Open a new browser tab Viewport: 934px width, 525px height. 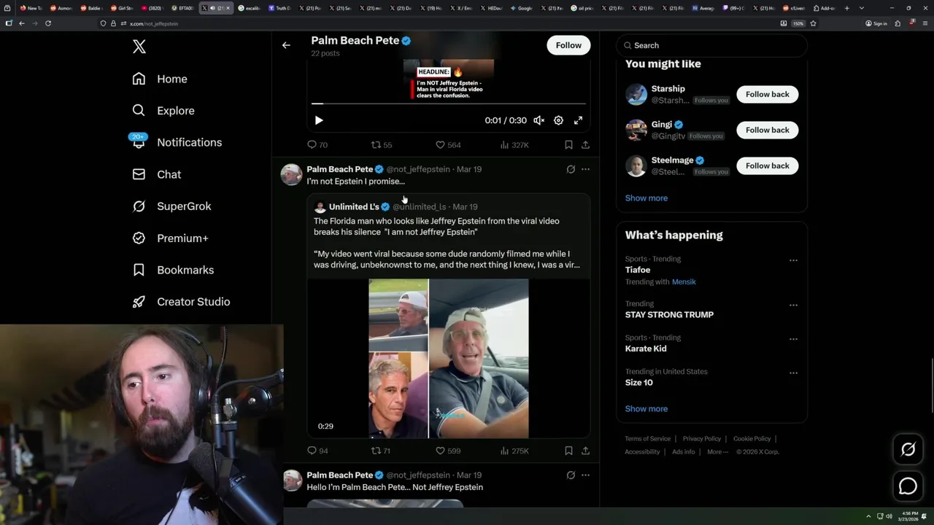point(847,8)
